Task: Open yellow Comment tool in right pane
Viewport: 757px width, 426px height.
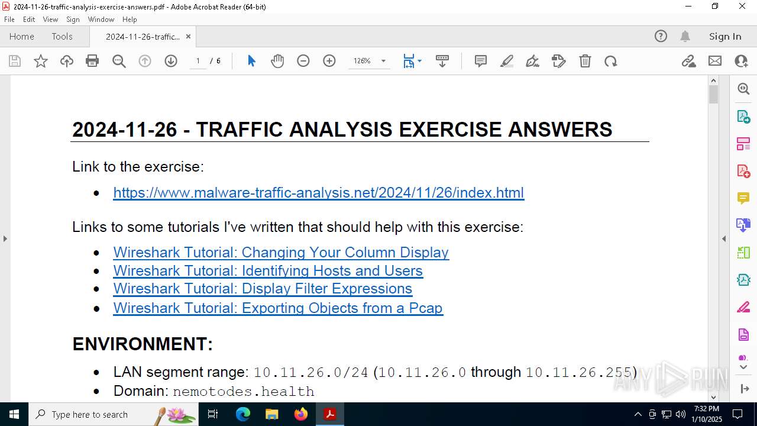Action: (743, 198)
